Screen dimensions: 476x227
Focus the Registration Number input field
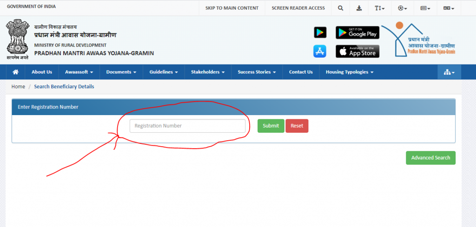tap(187, 126)
